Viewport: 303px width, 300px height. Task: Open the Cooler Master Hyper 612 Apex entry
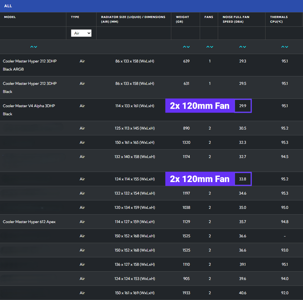click(29, 222)
